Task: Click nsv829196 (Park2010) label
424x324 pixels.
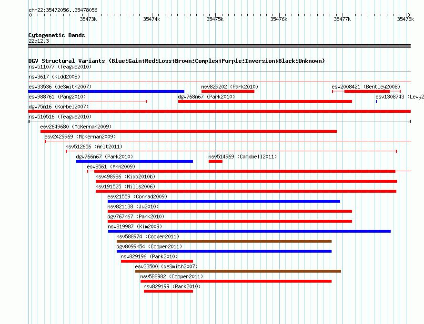Action: click(x=149, y=256)
